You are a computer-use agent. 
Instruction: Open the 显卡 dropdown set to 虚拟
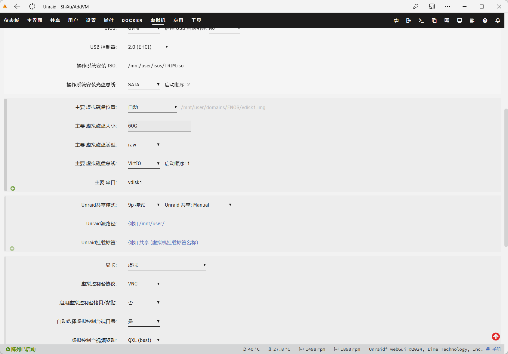[167, 265]
